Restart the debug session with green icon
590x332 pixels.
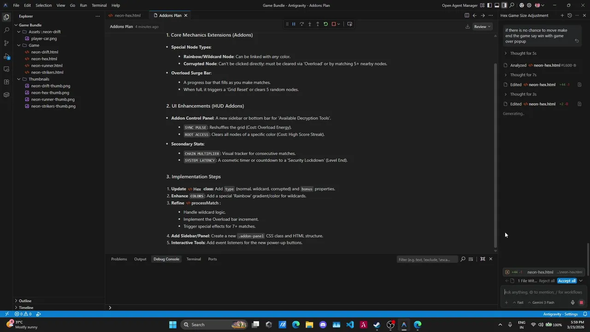click(x=325, y=24)
